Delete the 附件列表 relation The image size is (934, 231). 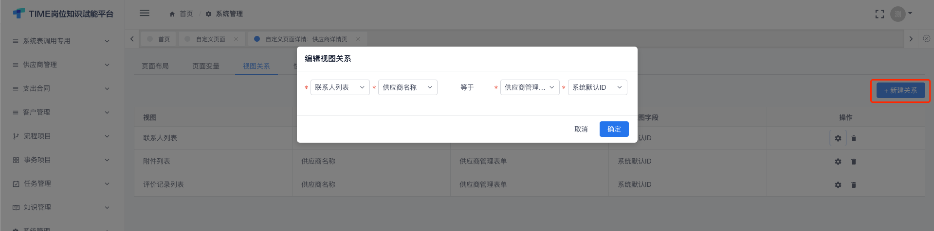tap(854, 162)
